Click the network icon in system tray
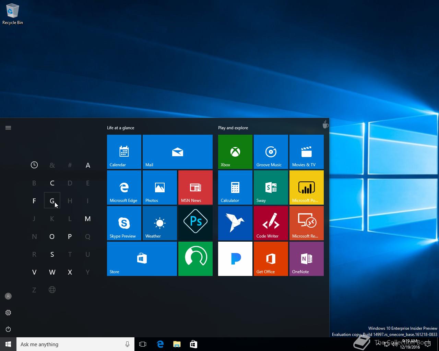Viewport: 439px width, 351px height. click(x=387, y=344)
